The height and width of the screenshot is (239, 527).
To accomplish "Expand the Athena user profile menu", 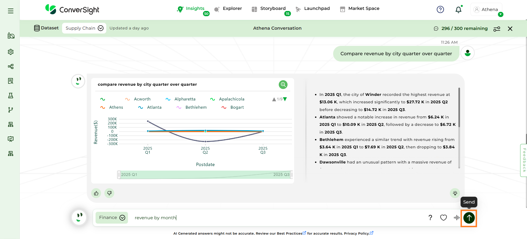I will click(x=486, y=10).
